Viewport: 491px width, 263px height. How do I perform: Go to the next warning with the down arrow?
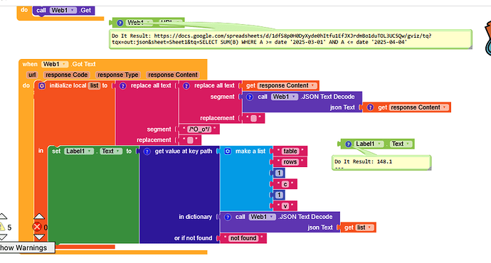[3, 237]
